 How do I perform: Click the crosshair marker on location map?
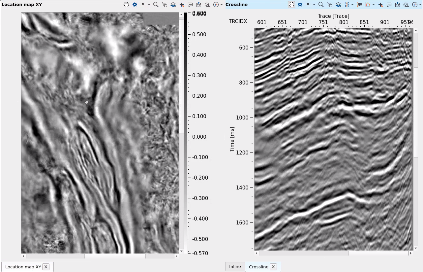pos(87,102)
